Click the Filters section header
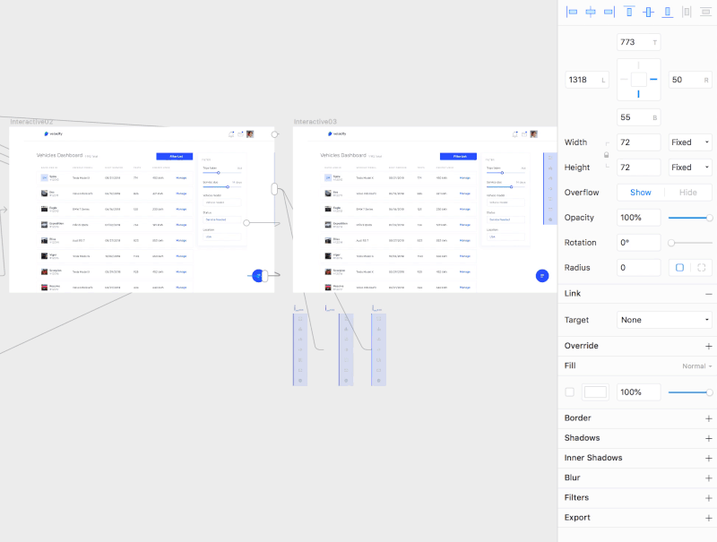 point(576,497)
